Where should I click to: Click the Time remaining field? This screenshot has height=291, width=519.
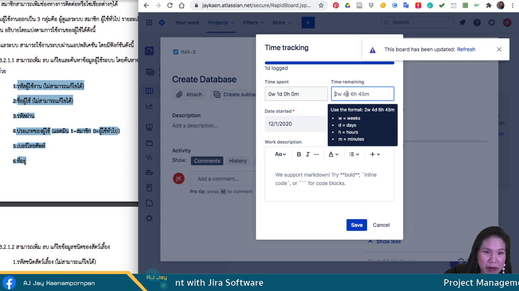pos(362,94)
